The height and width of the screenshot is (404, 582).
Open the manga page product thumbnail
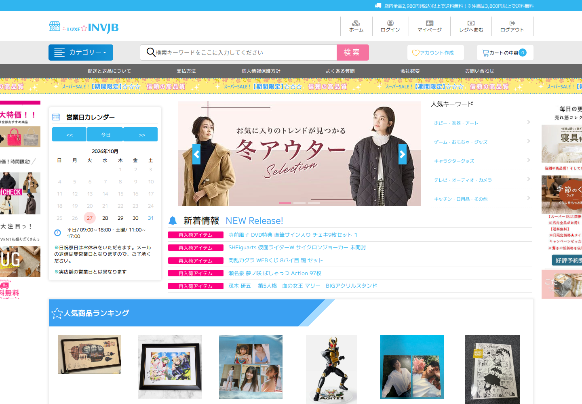[x=492, y=369]
